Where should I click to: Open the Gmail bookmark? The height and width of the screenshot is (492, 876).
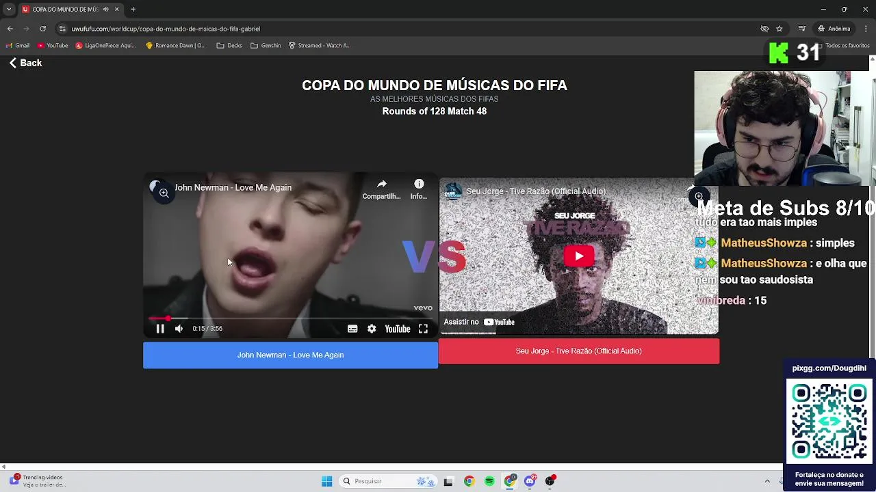pyautogui.click(x=18, y=46)
